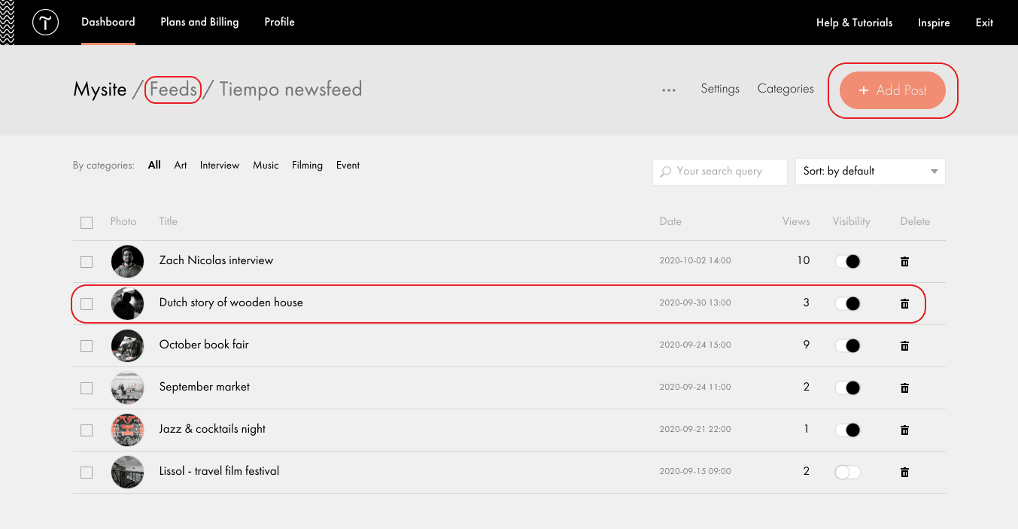
Task: Remove Lissol - travel film festival post
Action: click(x=904, y=472)
